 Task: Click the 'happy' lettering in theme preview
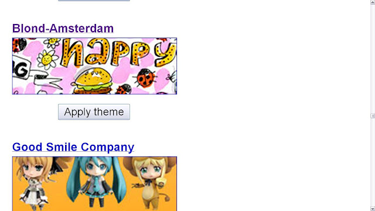click(119, 52)
